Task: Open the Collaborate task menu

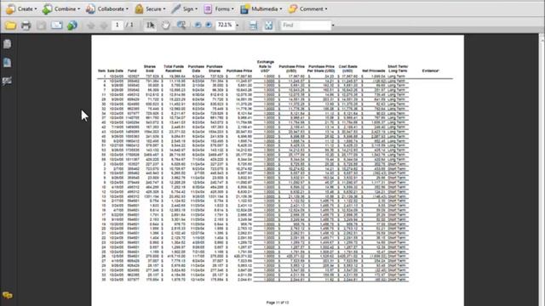Action: (107, 9)
